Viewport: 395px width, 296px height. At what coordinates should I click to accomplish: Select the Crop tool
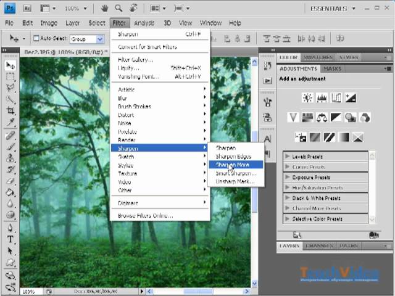click(x=10, y=110)
